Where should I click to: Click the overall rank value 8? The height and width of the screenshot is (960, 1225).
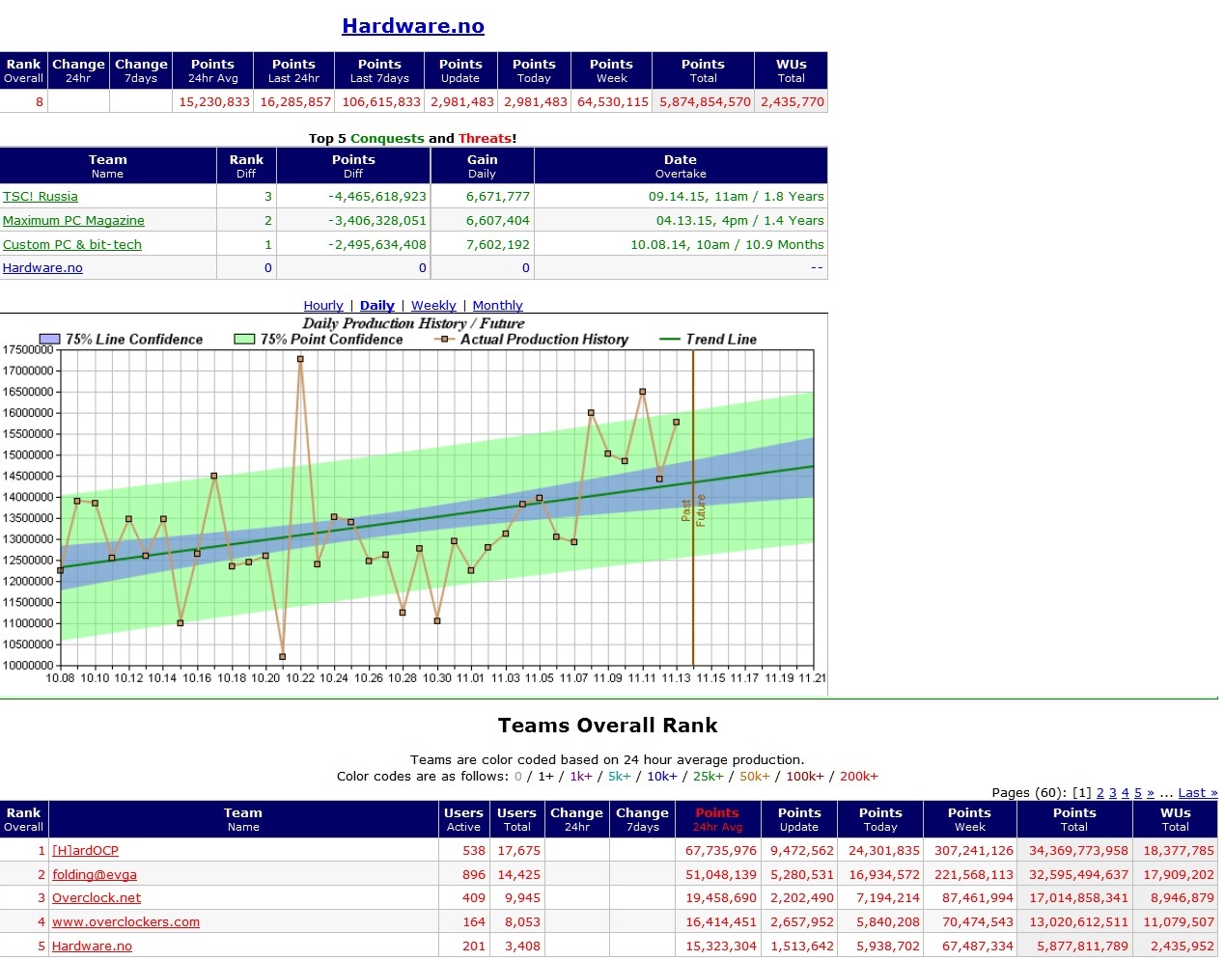pos(40,101)
